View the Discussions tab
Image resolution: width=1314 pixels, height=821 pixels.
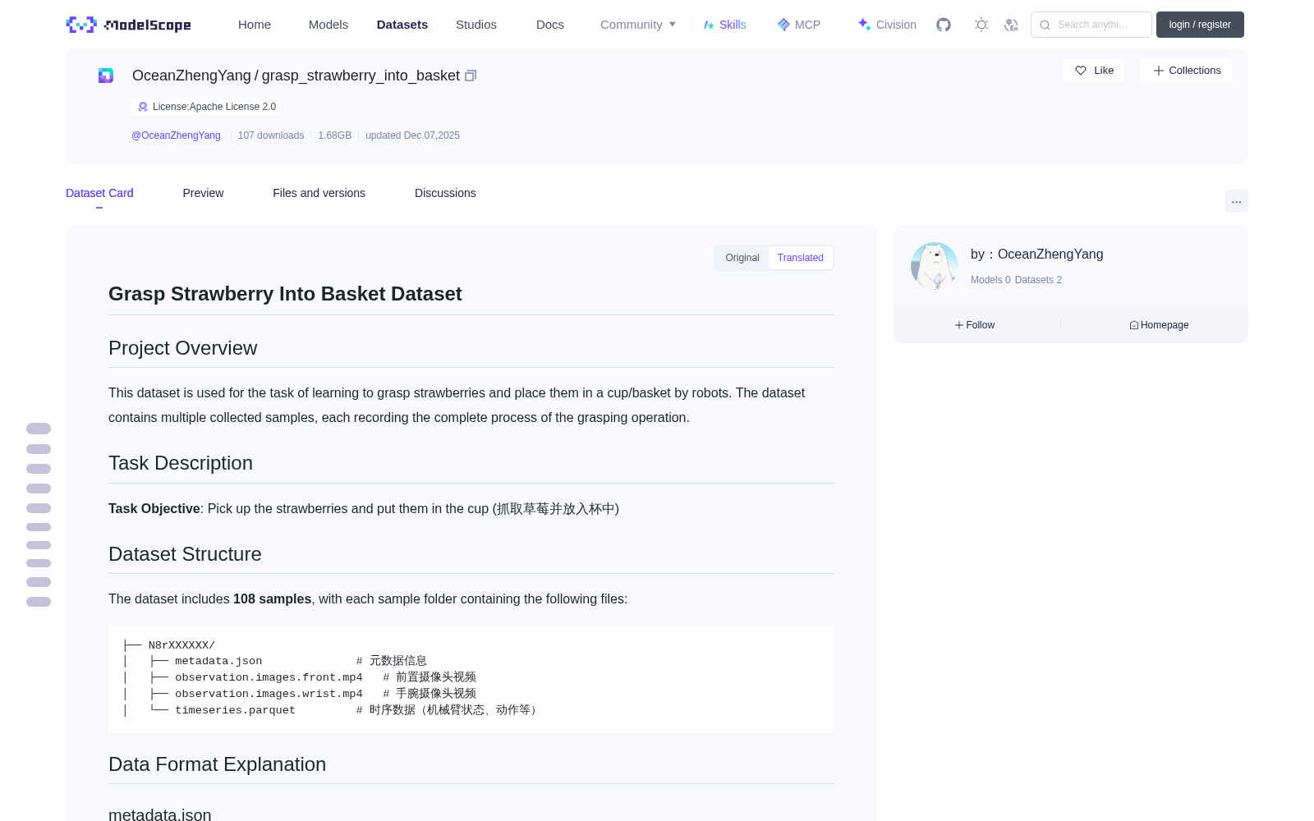tap(445, 193)
